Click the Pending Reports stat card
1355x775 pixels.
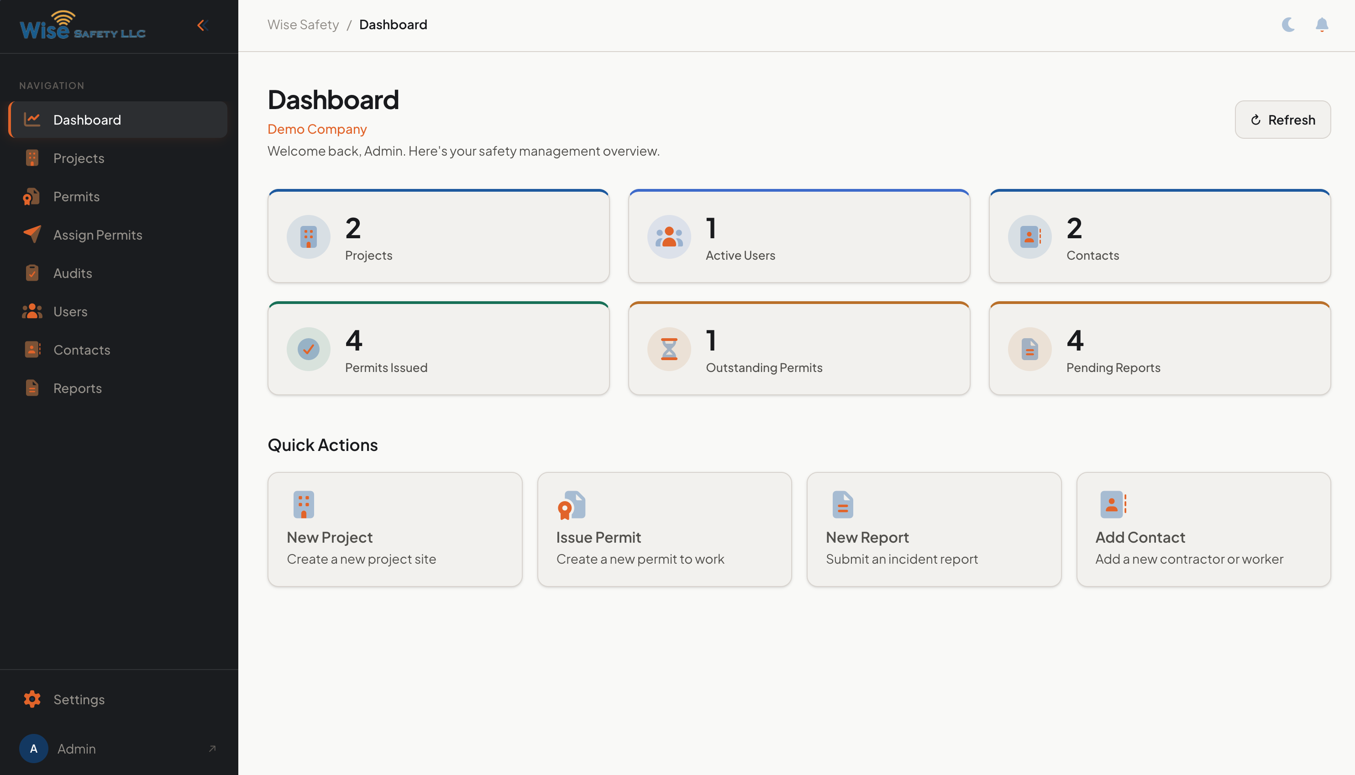pos(1159,349)
